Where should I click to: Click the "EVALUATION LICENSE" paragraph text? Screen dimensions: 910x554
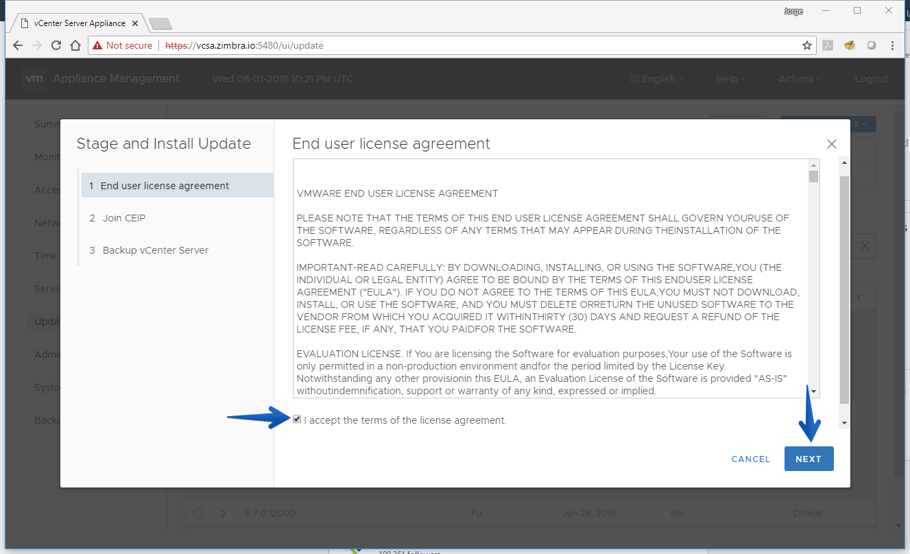tap(545, 373)
